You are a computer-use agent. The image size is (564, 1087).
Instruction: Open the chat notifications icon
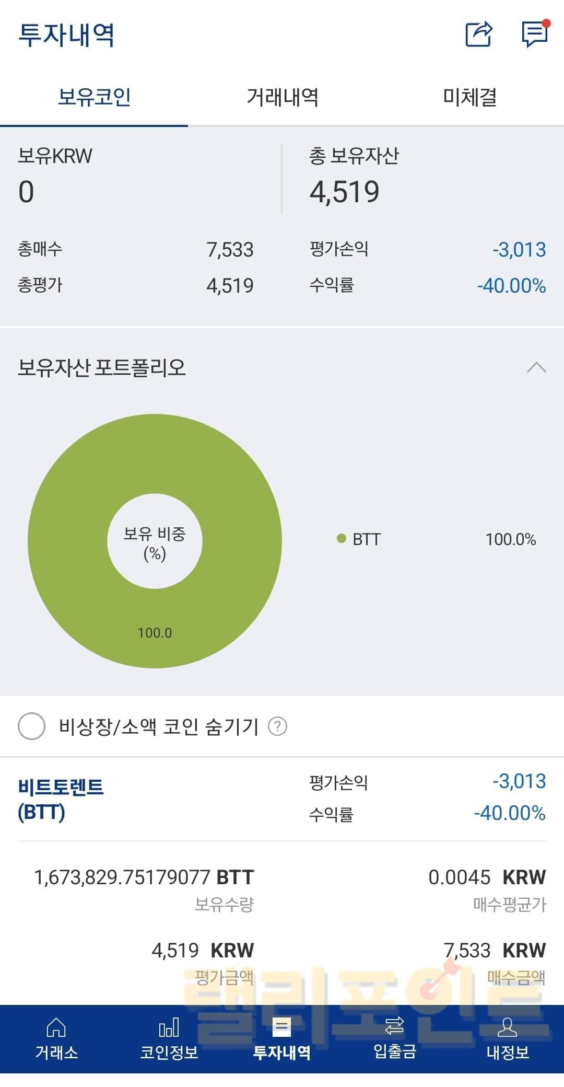point(535,34)
